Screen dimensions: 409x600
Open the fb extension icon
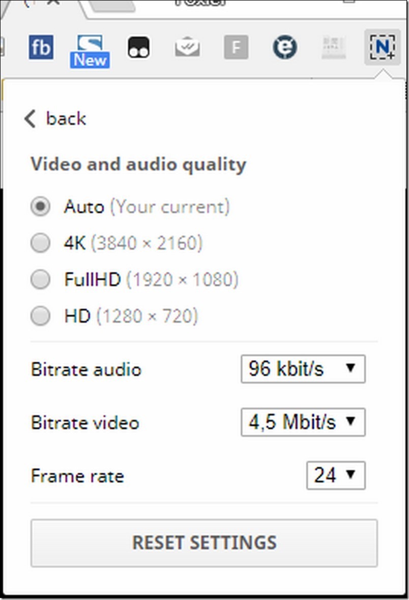click(x=41, y=47)
